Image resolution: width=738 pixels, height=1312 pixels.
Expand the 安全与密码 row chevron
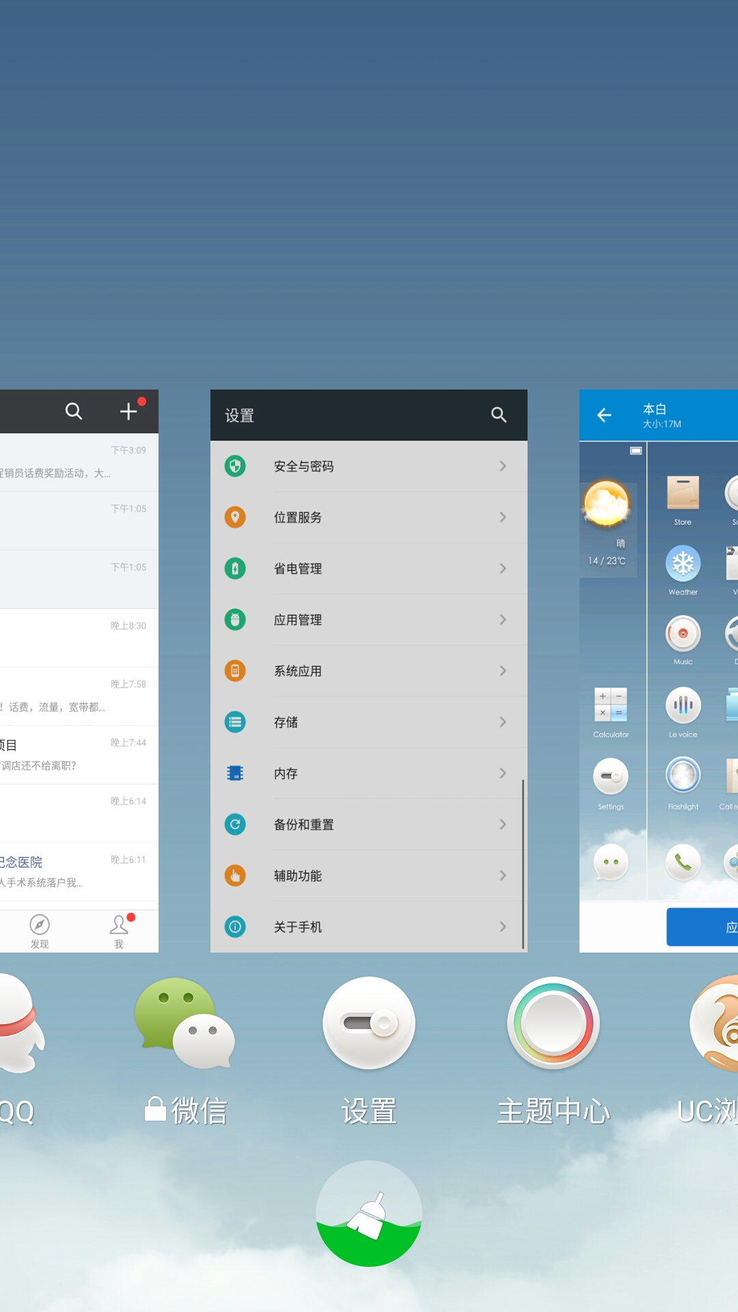[503, 466]
